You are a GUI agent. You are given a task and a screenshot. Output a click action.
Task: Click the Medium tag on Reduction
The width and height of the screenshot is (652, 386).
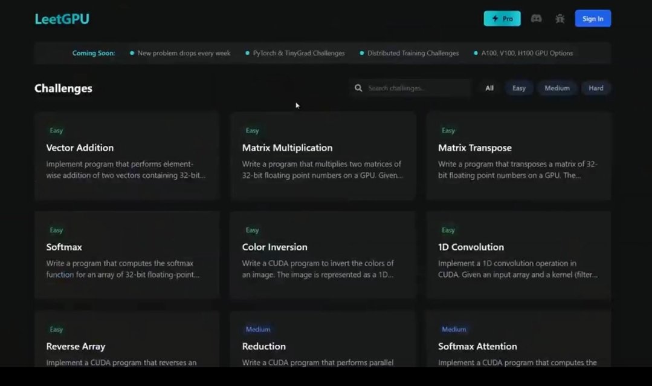[x=258, y=329]
